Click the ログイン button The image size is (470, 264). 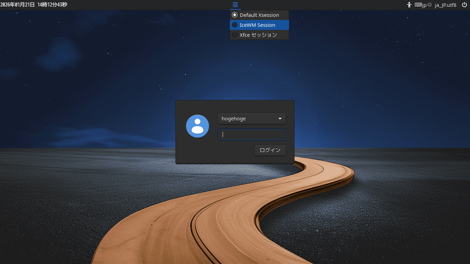[x=270, y=150]
